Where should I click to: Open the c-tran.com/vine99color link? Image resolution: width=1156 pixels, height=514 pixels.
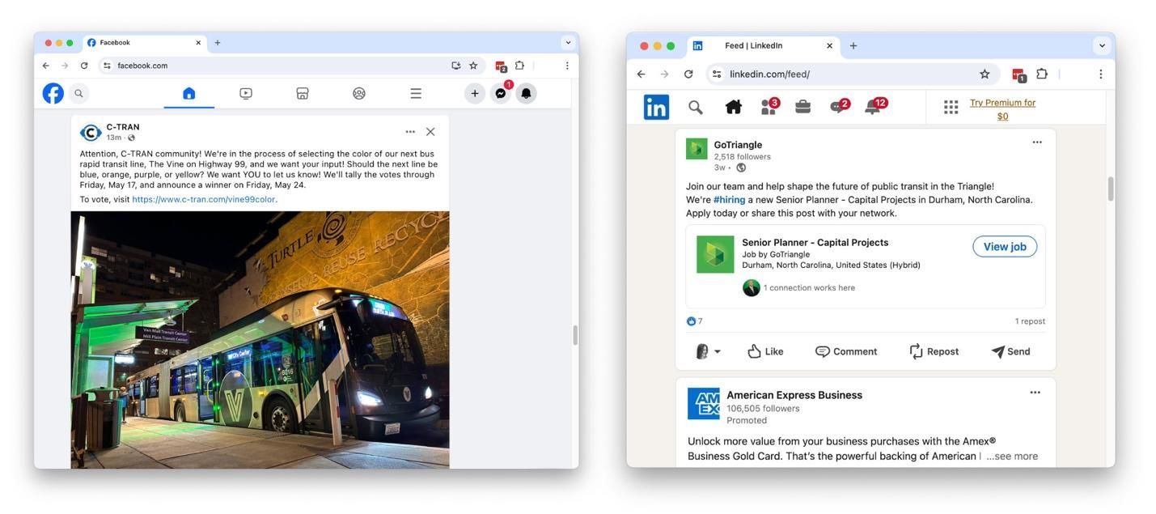[x=204, y=199]
